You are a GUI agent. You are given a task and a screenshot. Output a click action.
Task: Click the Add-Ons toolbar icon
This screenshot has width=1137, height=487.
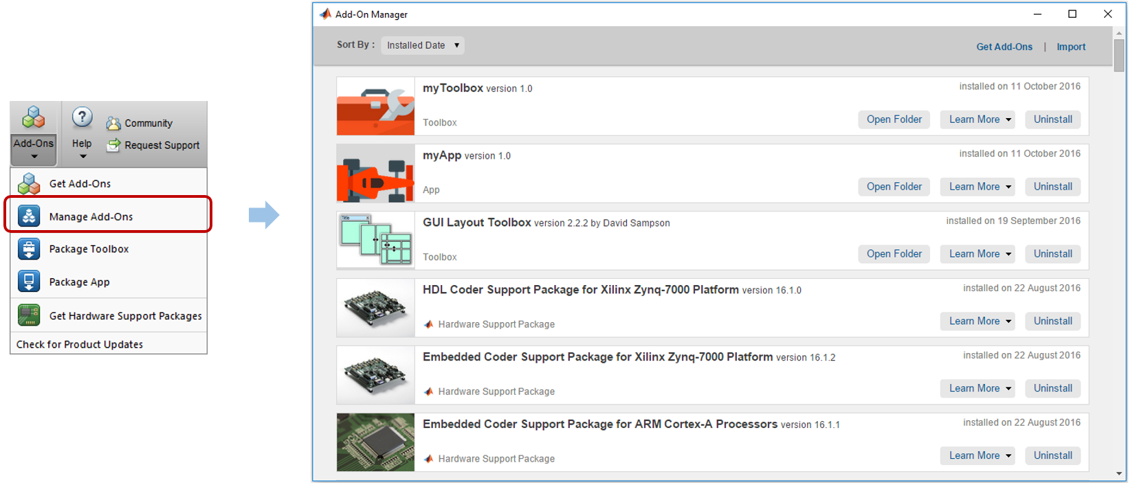tap(33, 118)
